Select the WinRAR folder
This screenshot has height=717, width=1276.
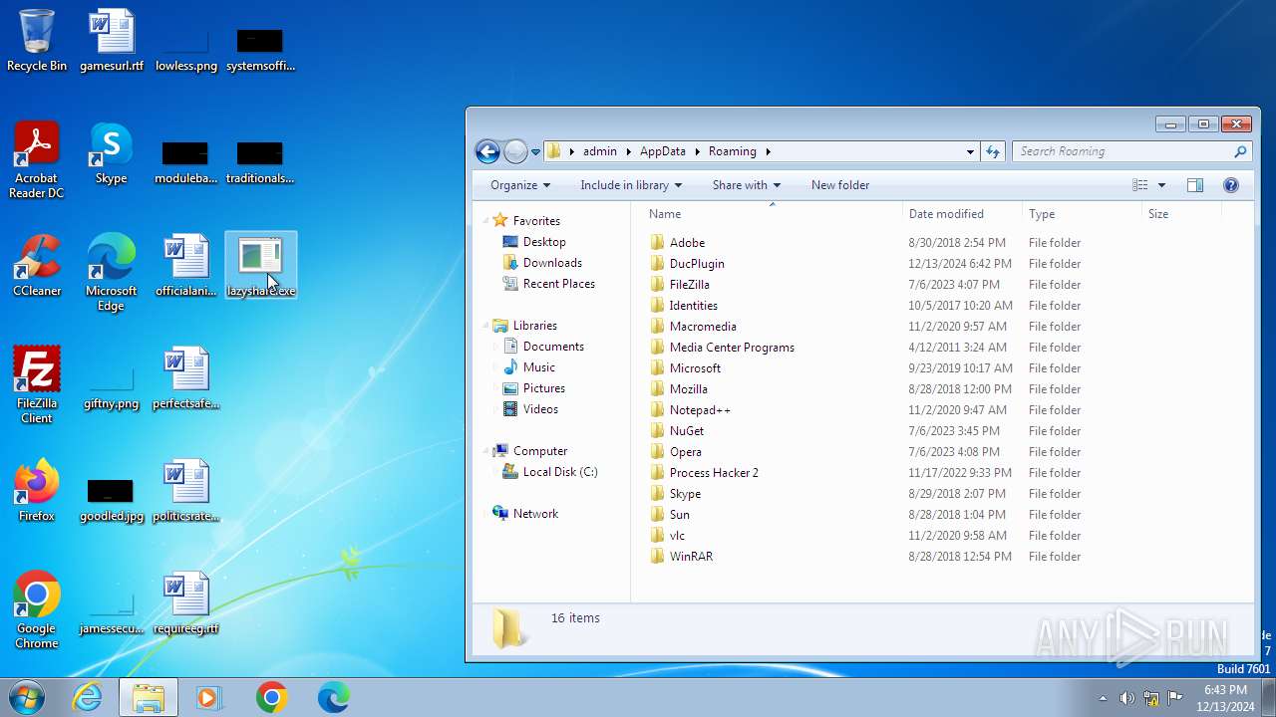coord(691,557)
